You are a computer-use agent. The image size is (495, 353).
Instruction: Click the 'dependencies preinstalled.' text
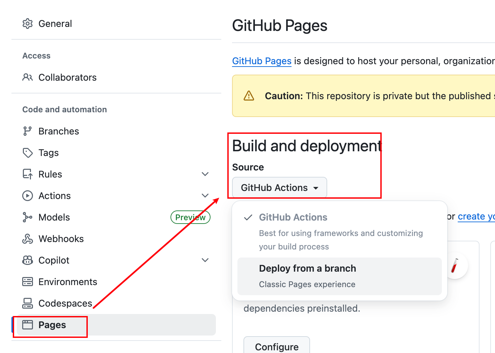(302, 308)
